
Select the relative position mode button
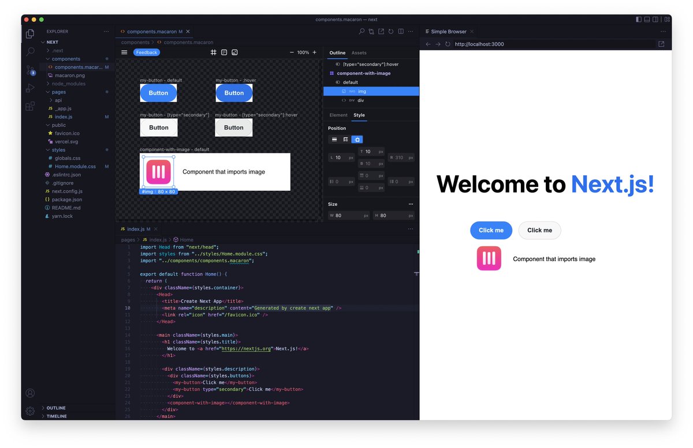[x=345, y=140]
